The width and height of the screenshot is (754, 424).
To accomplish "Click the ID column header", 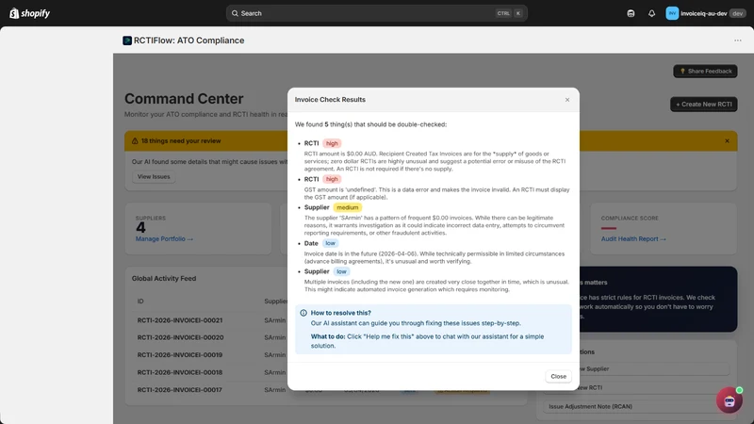I will pos(140,302).
